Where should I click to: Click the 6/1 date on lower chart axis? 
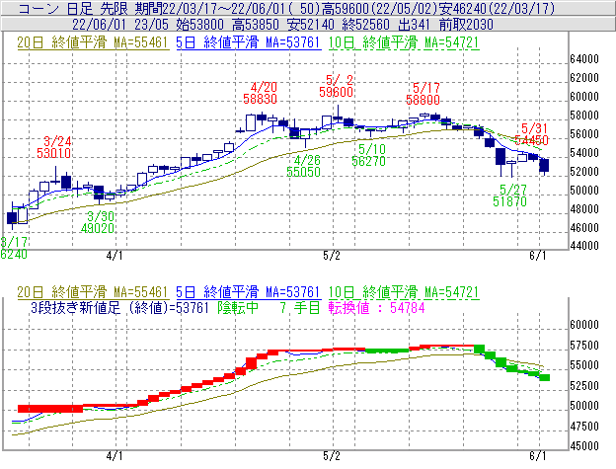coord(537,456)
